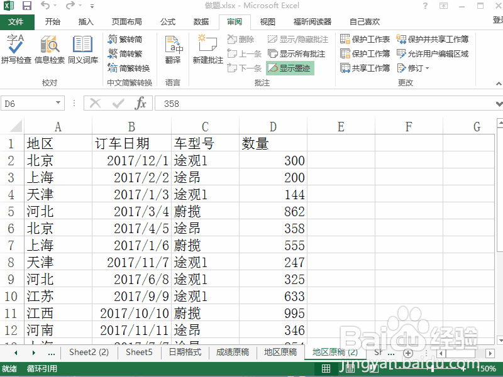The height and width of the screenshot is (377, 503).
Task: Save the workbook from quick access toolbar
Action: (x=27, y=6)
